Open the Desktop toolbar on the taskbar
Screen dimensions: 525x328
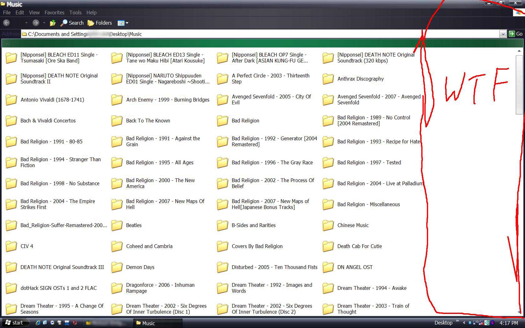[x=443, y=323]
